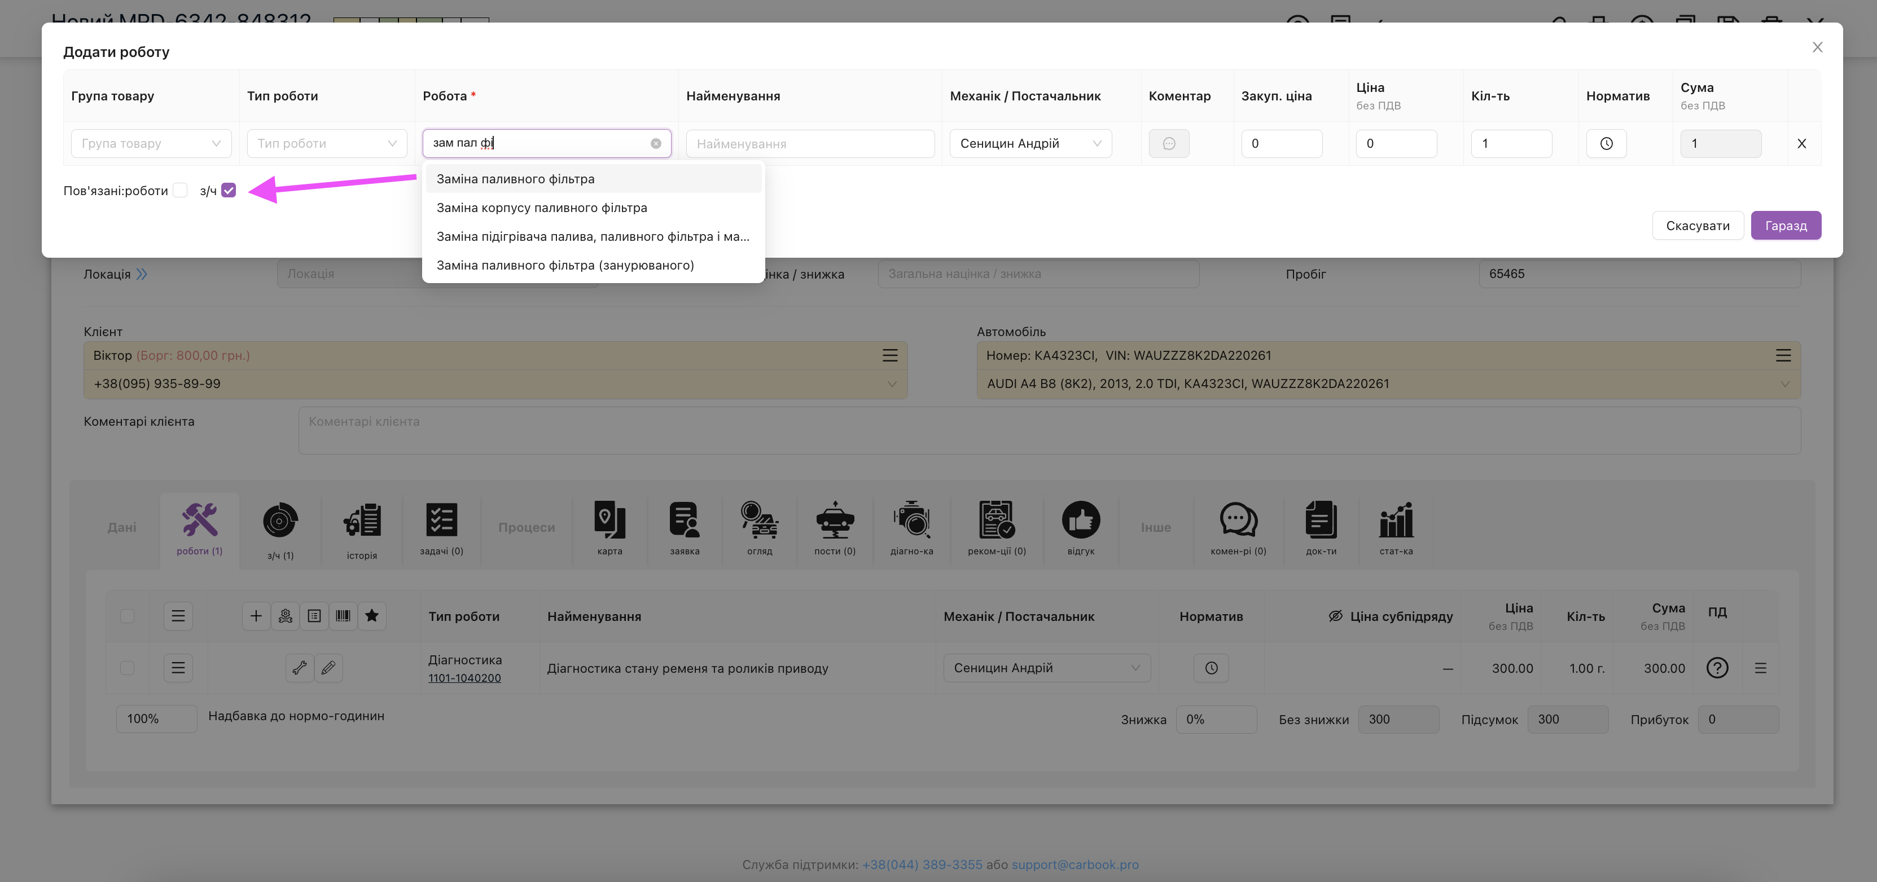Click into the Найменування input field
Image resolution: width=1877 pixels, height=882 pixels.
click(809, 143)
